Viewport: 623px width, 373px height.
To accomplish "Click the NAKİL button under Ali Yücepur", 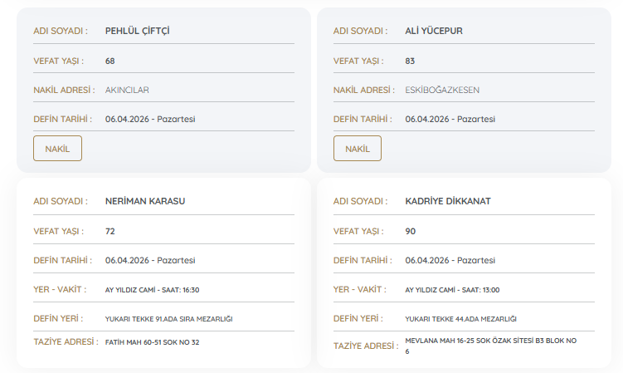I will click(358, 149).
